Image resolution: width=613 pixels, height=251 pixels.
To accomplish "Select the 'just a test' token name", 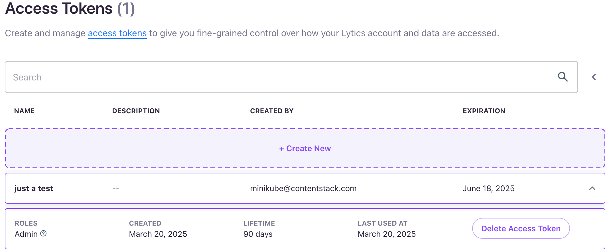I will pyautogui.click(x=34, y=188).
